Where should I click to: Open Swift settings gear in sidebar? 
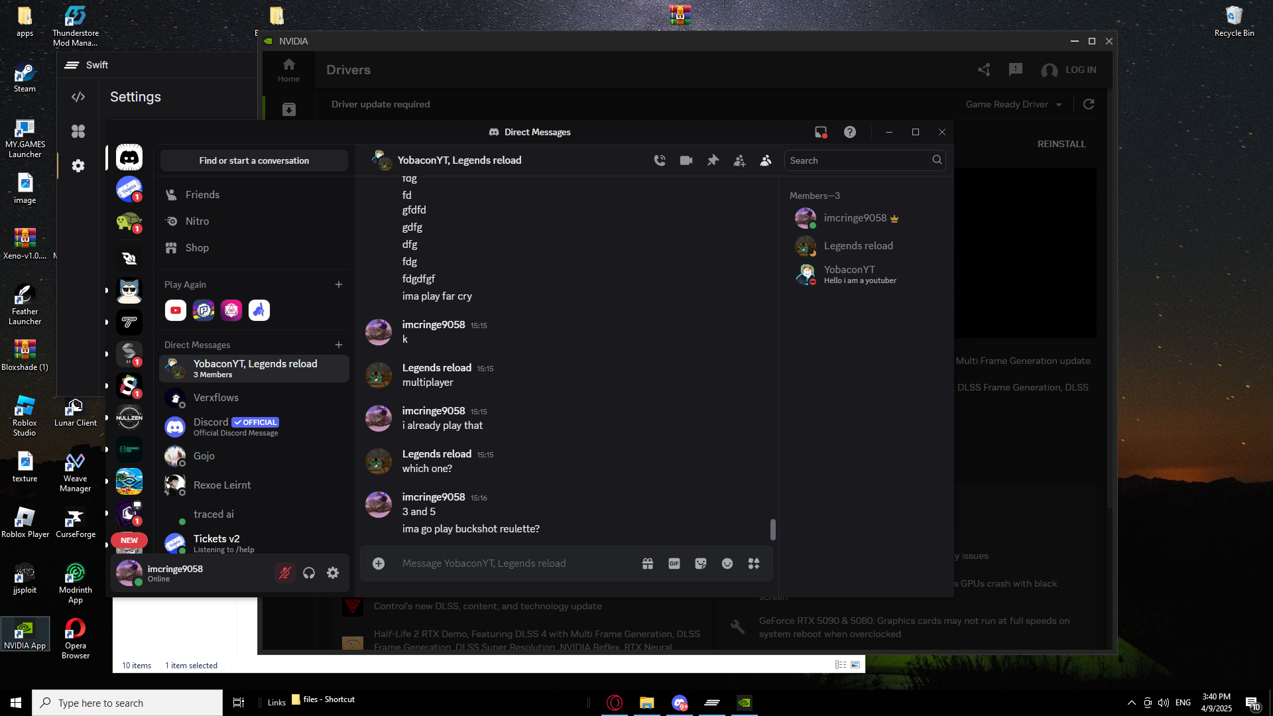tap(78, 166)
